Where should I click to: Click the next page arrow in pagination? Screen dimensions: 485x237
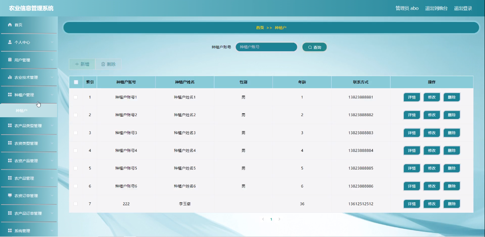(x=279, y=219)
